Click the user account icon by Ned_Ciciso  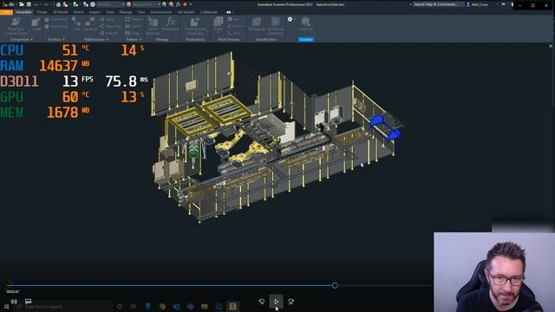click(468, 4)
